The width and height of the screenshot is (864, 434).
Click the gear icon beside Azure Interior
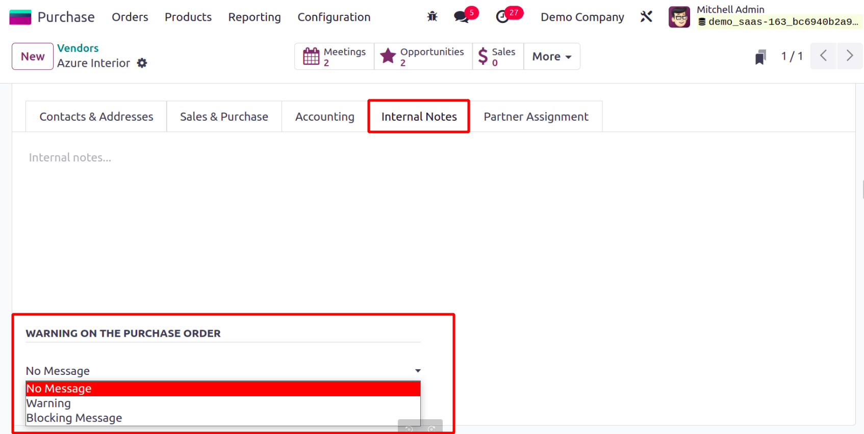tap(142, 63)
